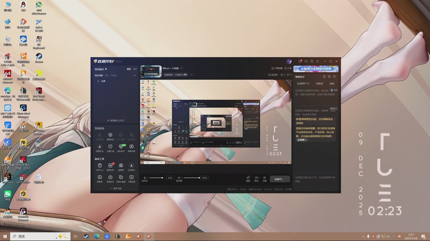This screenshot has width=430, height=241.
Task: Open the notification center icon
Action: coord(424,237)
